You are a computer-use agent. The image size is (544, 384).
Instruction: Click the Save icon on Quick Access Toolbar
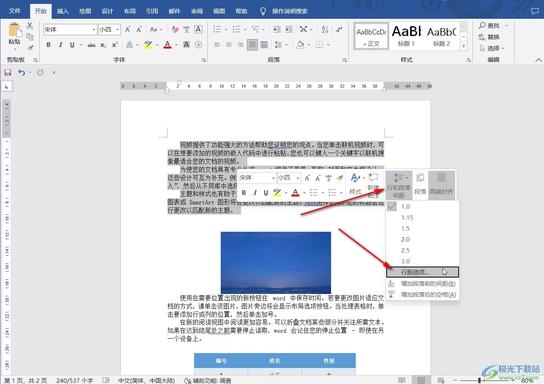[x=7, y=72]
